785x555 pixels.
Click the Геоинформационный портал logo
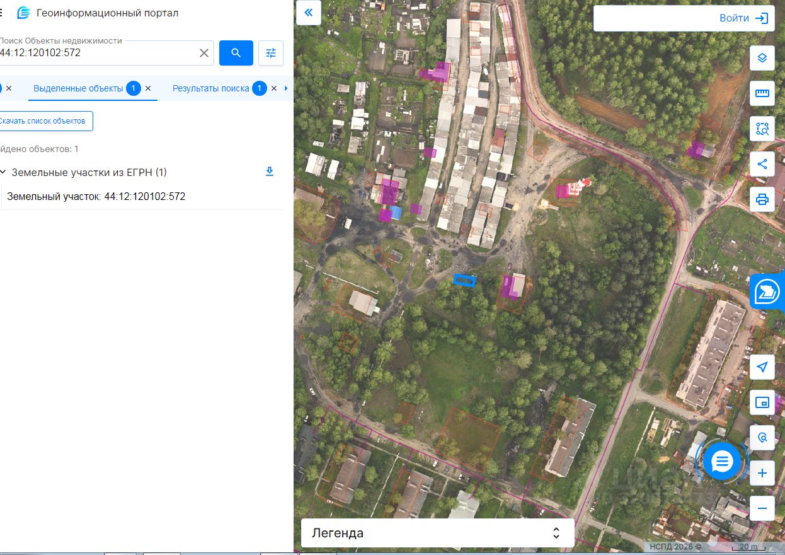(x=24, y=13)
